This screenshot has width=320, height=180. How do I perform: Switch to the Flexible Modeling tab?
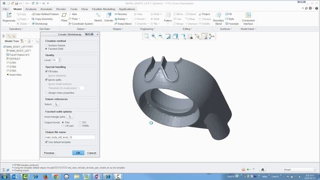103,9
